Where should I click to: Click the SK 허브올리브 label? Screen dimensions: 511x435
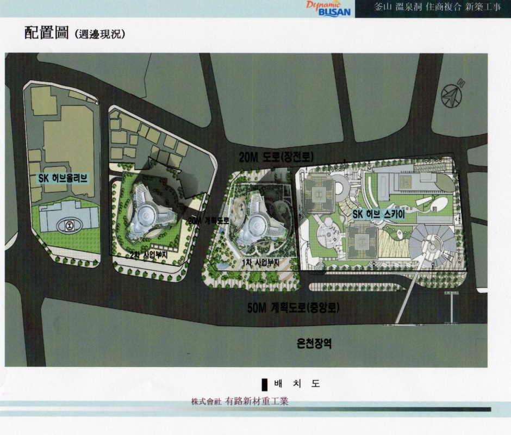click(x=63, y=178)
